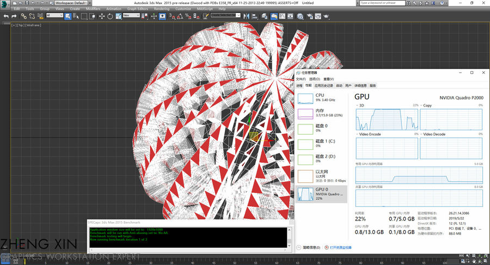Select the Select and Link tool
Screen dimensions: 490x265
point(24,16)
